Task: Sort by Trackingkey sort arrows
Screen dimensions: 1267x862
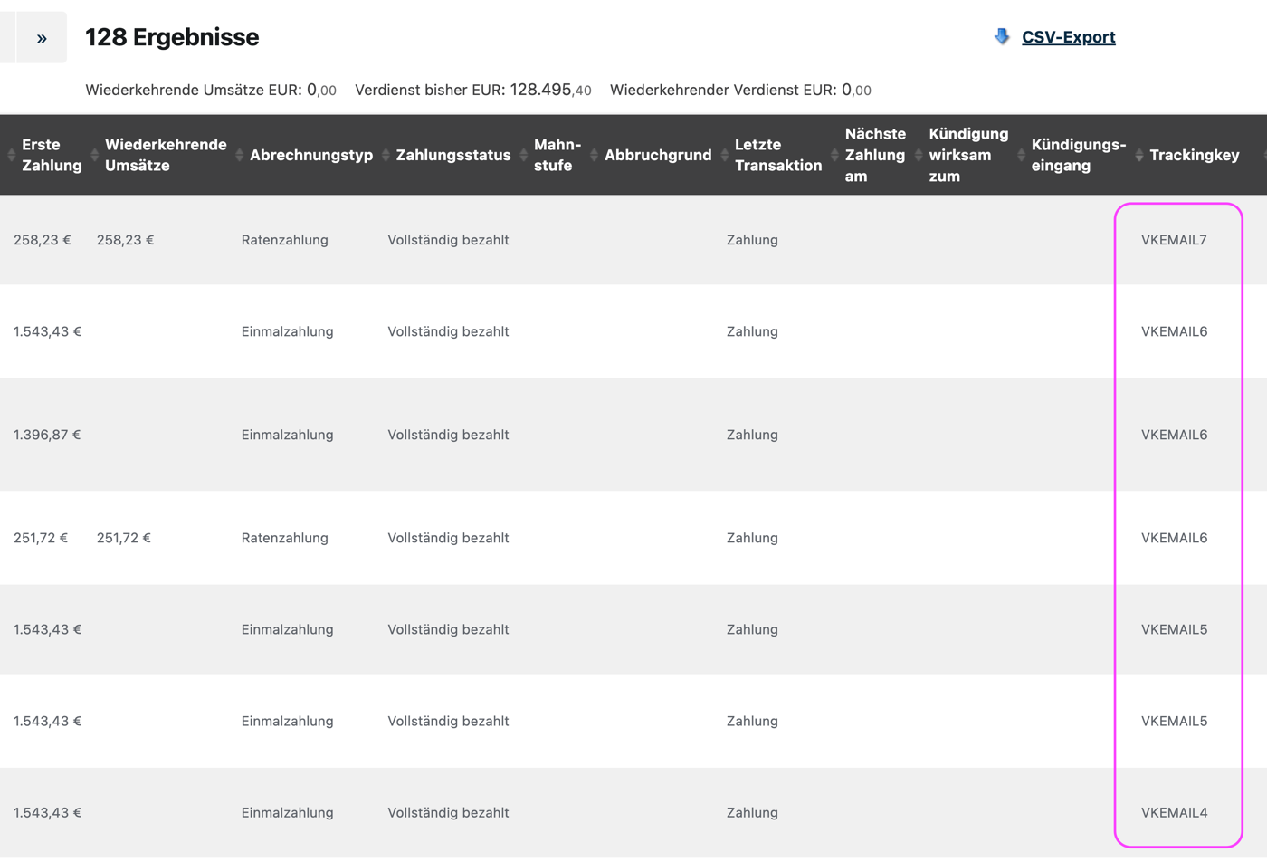Action: click(1138, 155)
